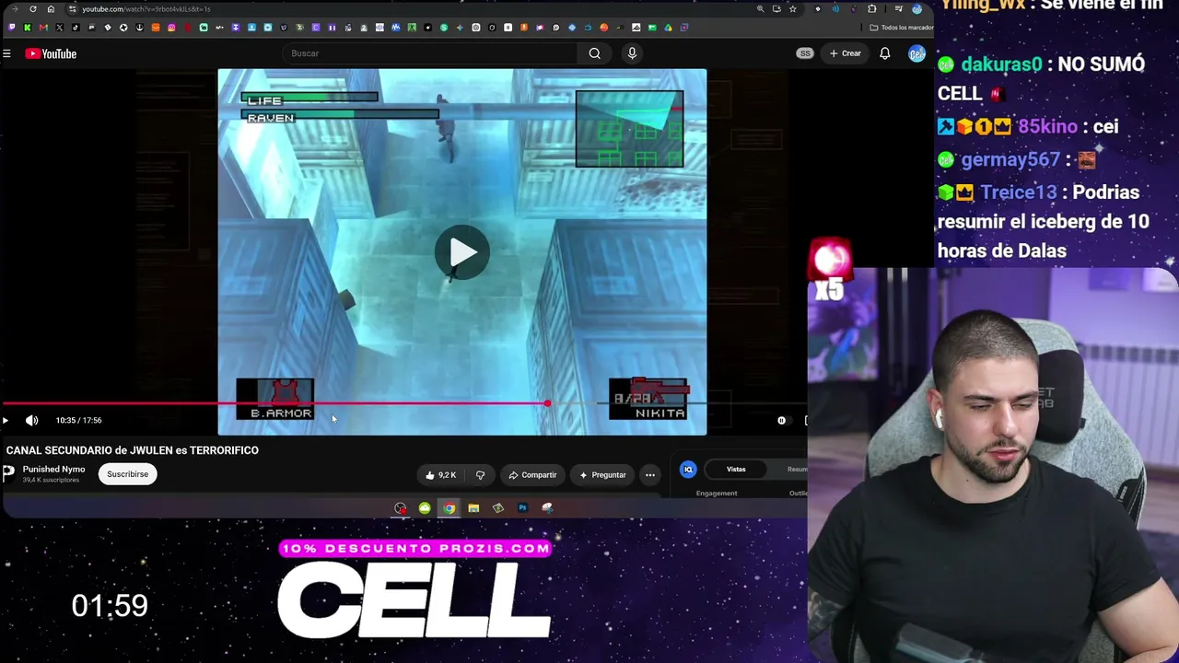1179x663 pixels.
Task: Click the YouTube search magnifier button
Action: pyautogui.click(x=595, y=53)
